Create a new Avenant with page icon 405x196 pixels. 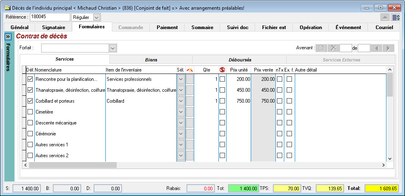coord(321,48)
